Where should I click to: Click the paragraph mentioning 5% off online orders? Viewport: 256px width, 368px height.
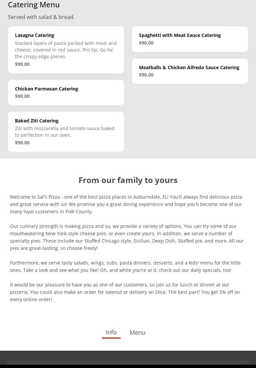[125, 292]
